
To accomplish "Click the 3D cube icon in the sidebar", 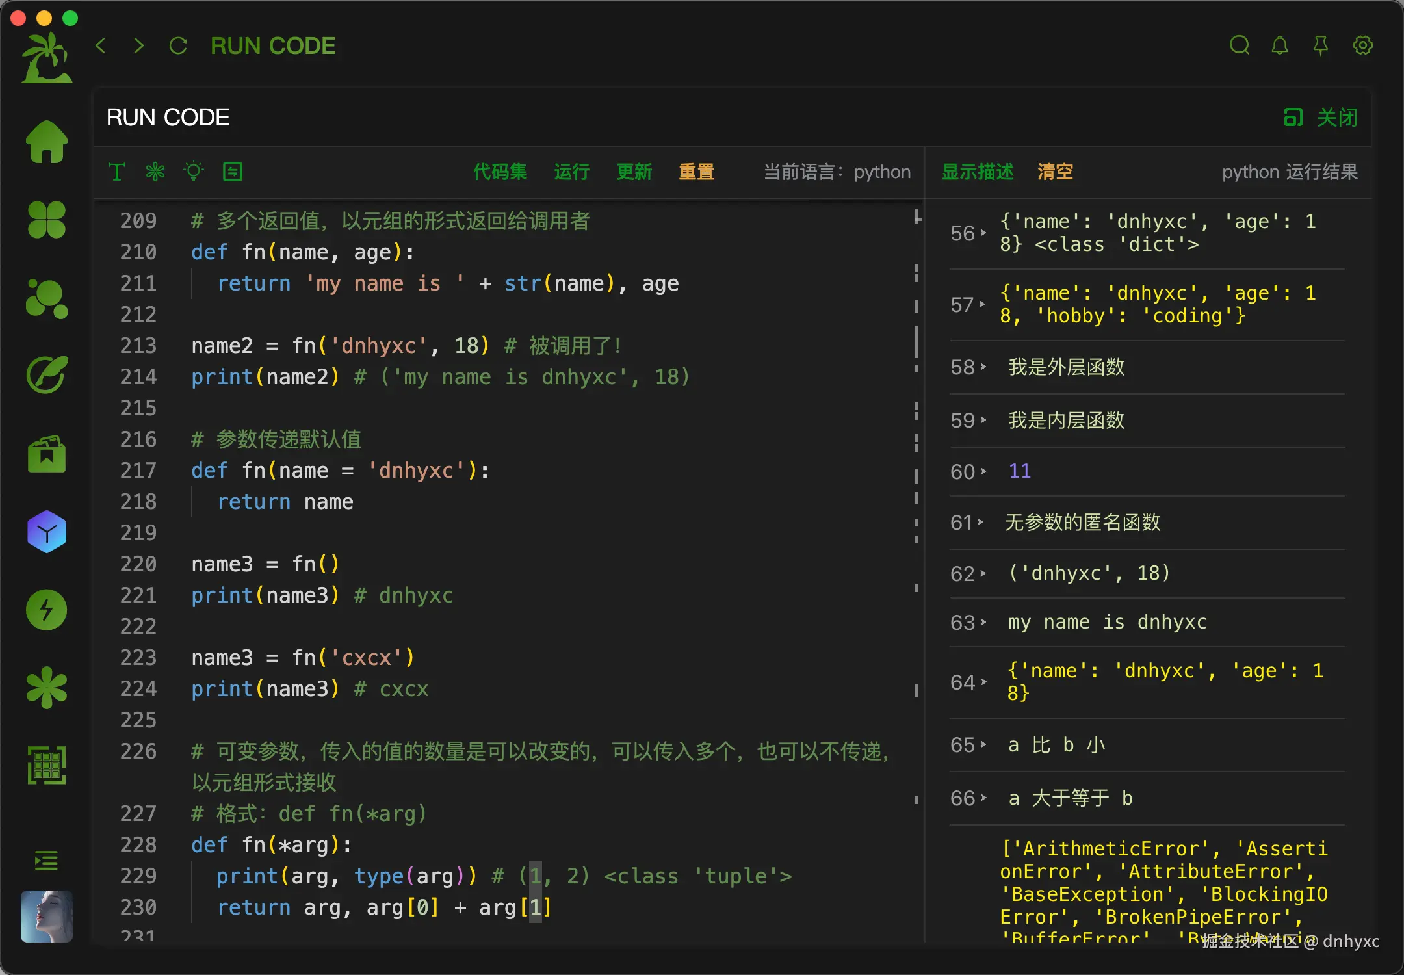I will [x=46, y=531].
